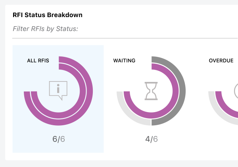The height and width of the screenshot is (167, 238).
Task: Click white space below the Waiting count
Action: point(152,149)
